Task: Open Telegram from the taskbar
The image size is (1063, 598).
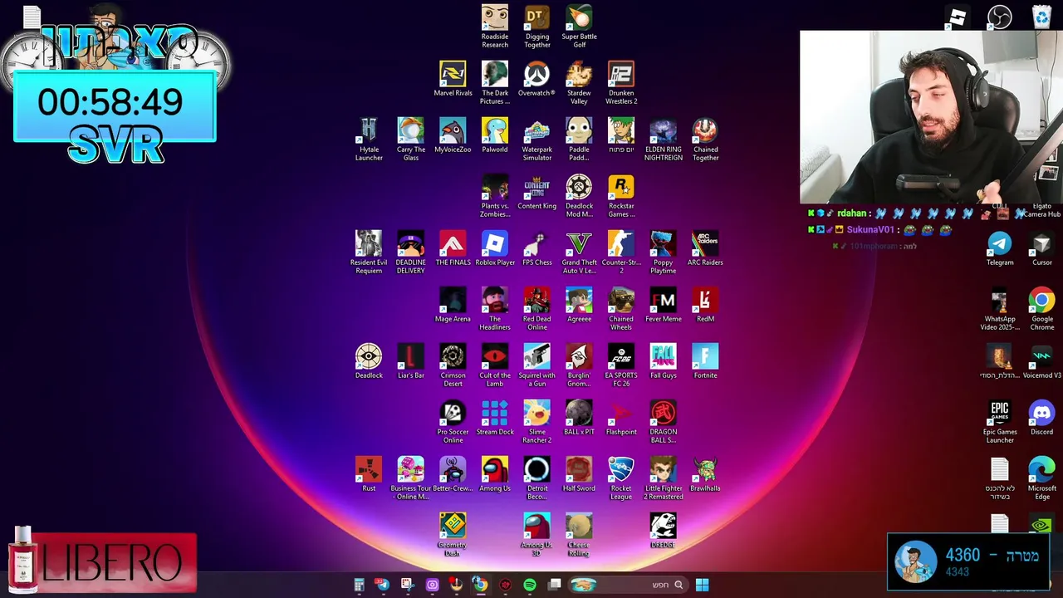Action: click(382, 585)
